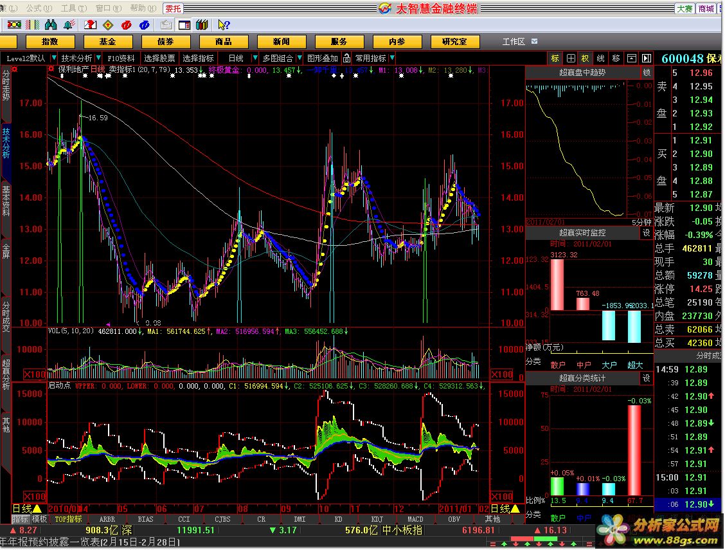Click the 大赛 button at top right

point(685,9)
